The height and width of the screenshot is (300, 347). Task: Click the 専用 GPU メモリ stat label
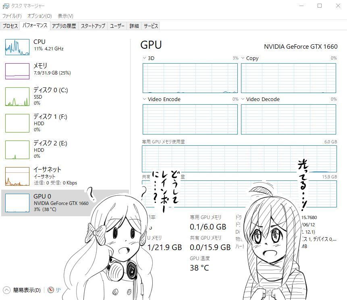click(206, 217)
